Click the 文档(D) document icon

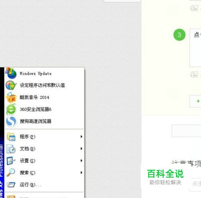[x=11, y=149]
